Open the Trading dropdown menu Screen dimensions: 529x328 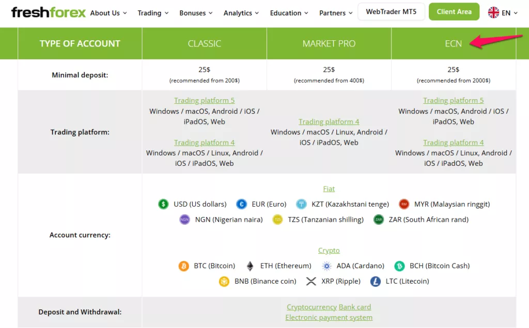coord(153,13)
